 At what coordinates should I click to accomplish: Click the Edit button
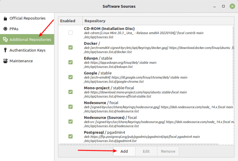(146, 151)
